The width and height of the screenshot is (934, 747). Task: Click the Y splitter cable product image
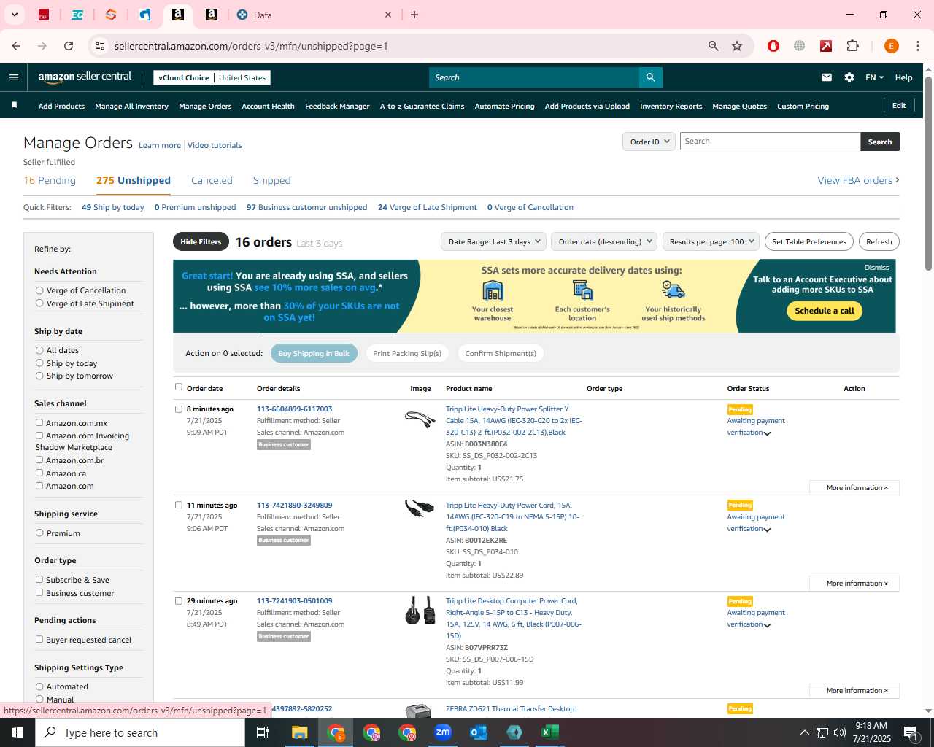[x=420, y=419]
